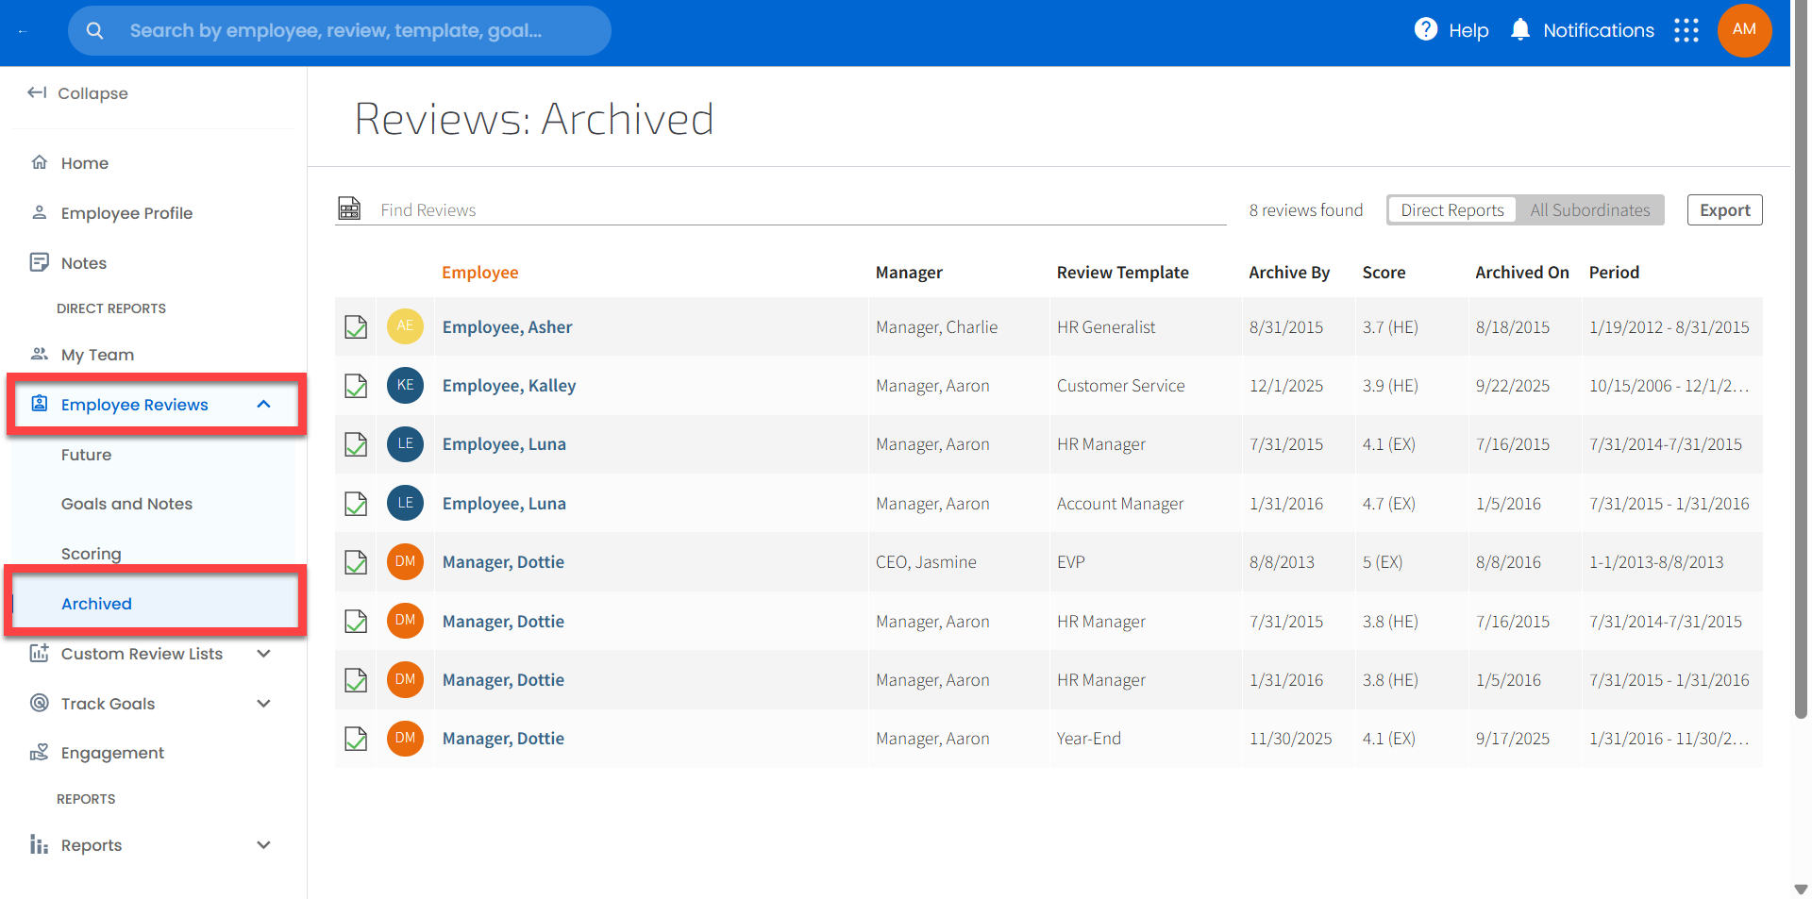Go to My Team page

tap(97, 355)
